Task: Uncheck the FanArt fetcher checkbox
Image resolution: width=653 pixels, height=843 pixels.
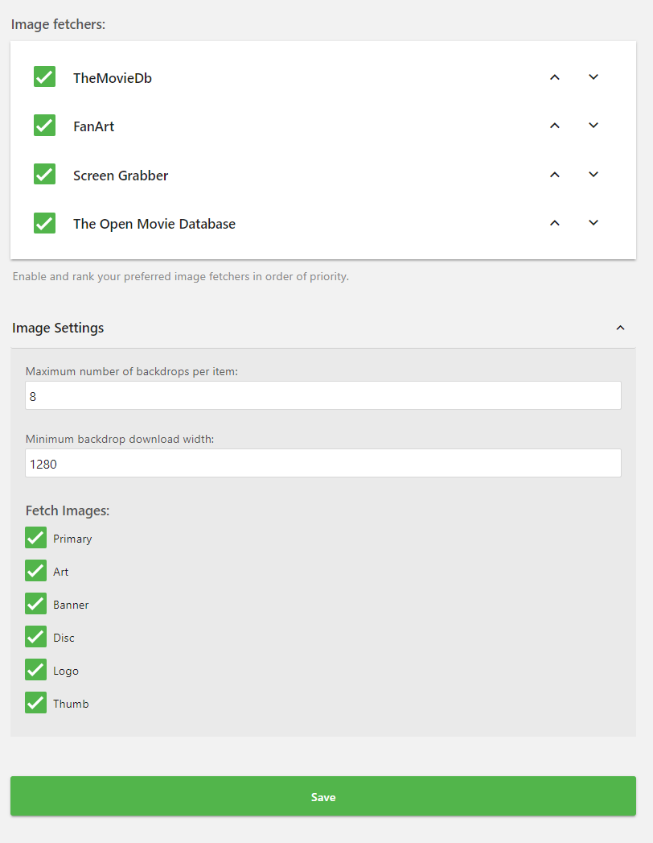Action: [x=44, y=126]
